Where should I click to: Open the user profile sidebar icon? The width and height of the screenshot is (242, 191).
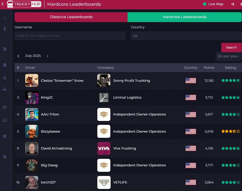5,29
